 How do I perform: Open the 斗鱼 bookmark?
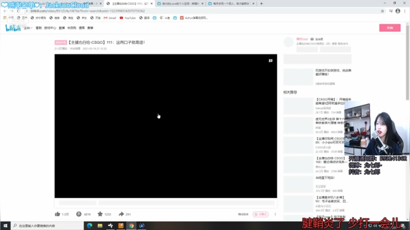(165, 18)
